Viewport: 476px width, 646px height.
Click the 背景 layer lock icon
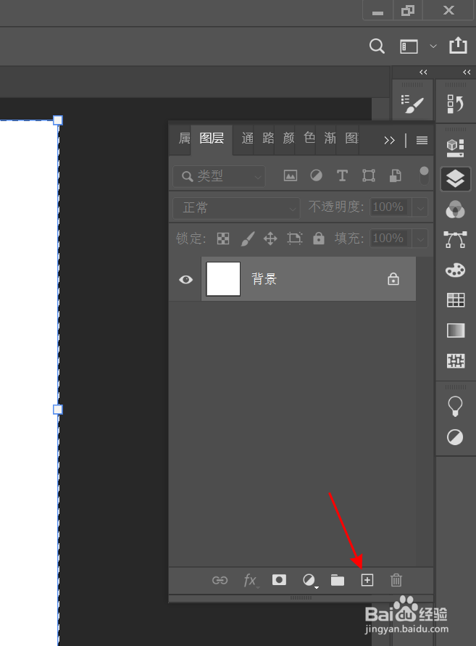[x=393, y=279]
